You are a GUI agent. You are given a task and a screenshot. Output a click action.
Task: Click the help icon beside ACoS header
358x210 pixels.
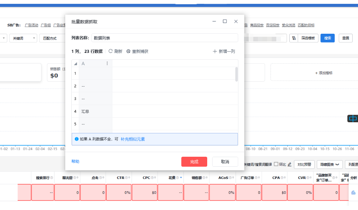230,178
